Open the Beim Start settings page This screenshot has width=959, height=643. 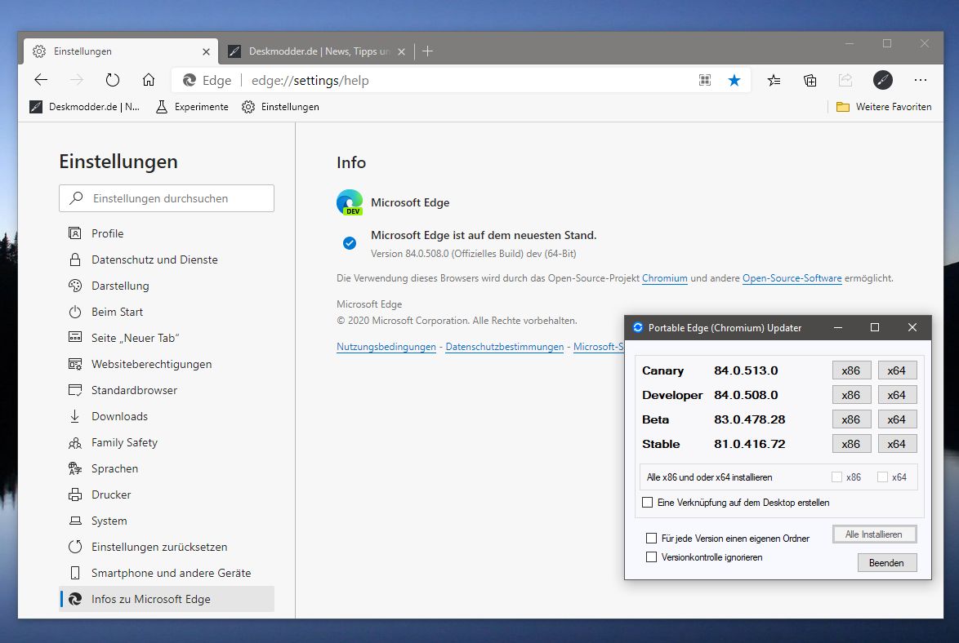point(167,312)
